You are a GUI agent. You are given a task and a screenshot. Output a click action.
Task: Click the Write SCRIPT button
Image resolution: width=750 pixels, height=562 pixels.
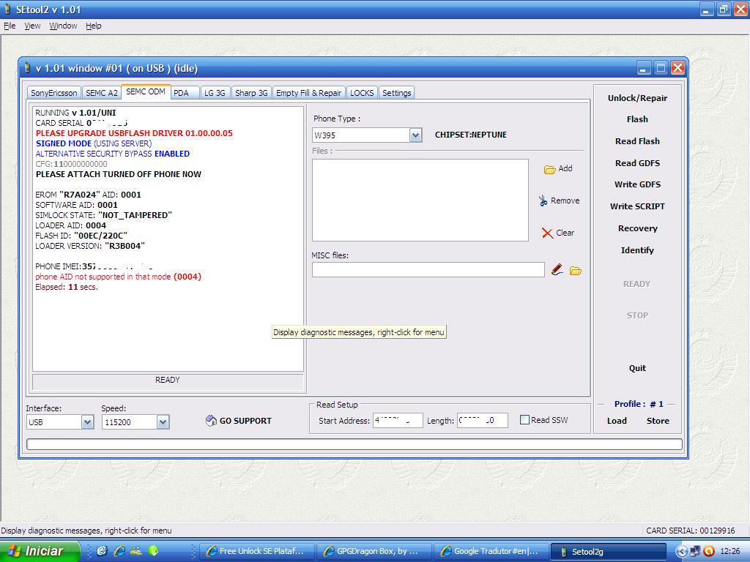(x=637, y=206)
